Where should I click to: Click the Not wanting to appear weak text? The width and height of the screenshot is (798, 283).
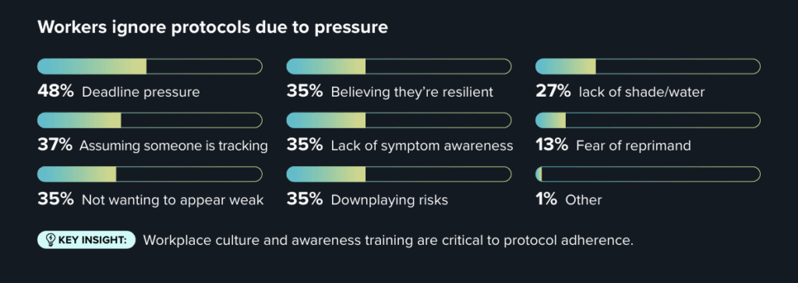(172, 200)
